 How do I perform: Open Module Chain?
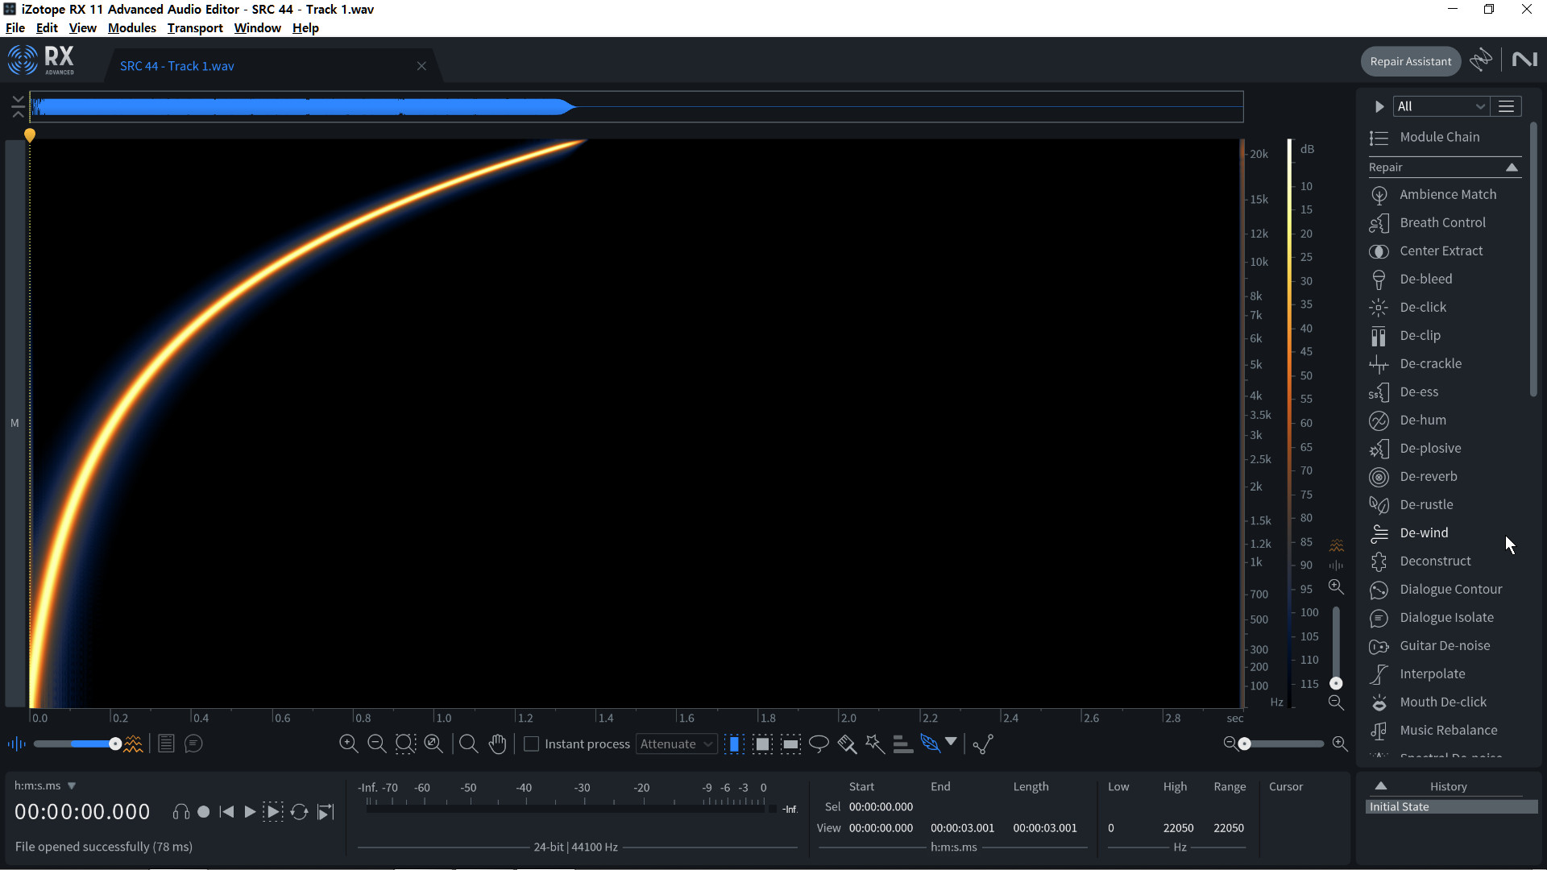point(1439,137)
